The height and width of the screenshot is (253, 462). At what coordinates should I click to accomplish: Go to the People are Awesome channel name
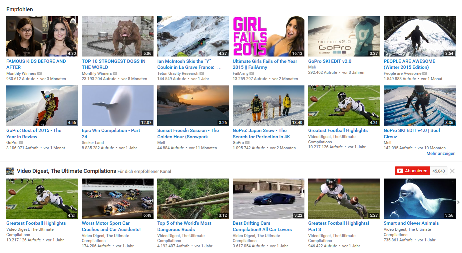pos(402,73)
